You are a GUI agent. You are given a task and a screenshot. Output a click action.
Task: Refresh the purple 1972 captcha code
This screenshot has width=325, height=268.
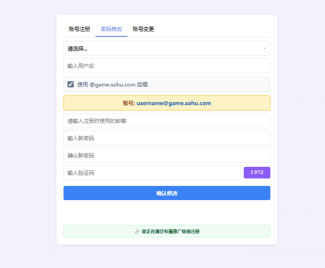[x=257, y=173]
